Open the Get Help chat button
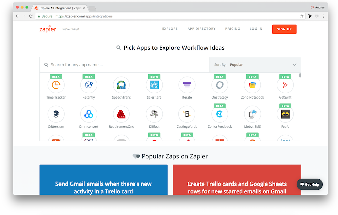 tap(310, 184)
